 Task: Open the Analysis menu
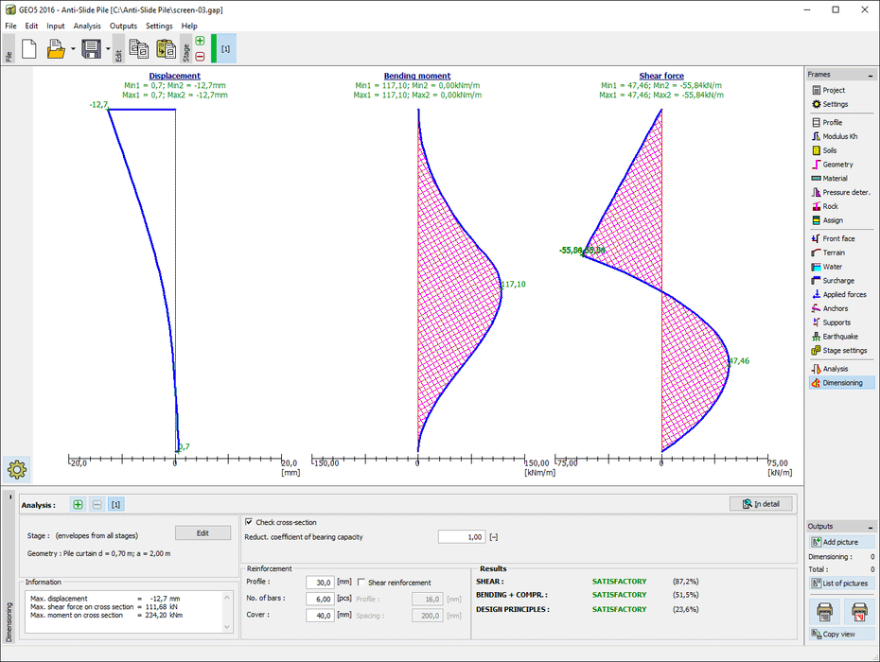click(87, 26)
